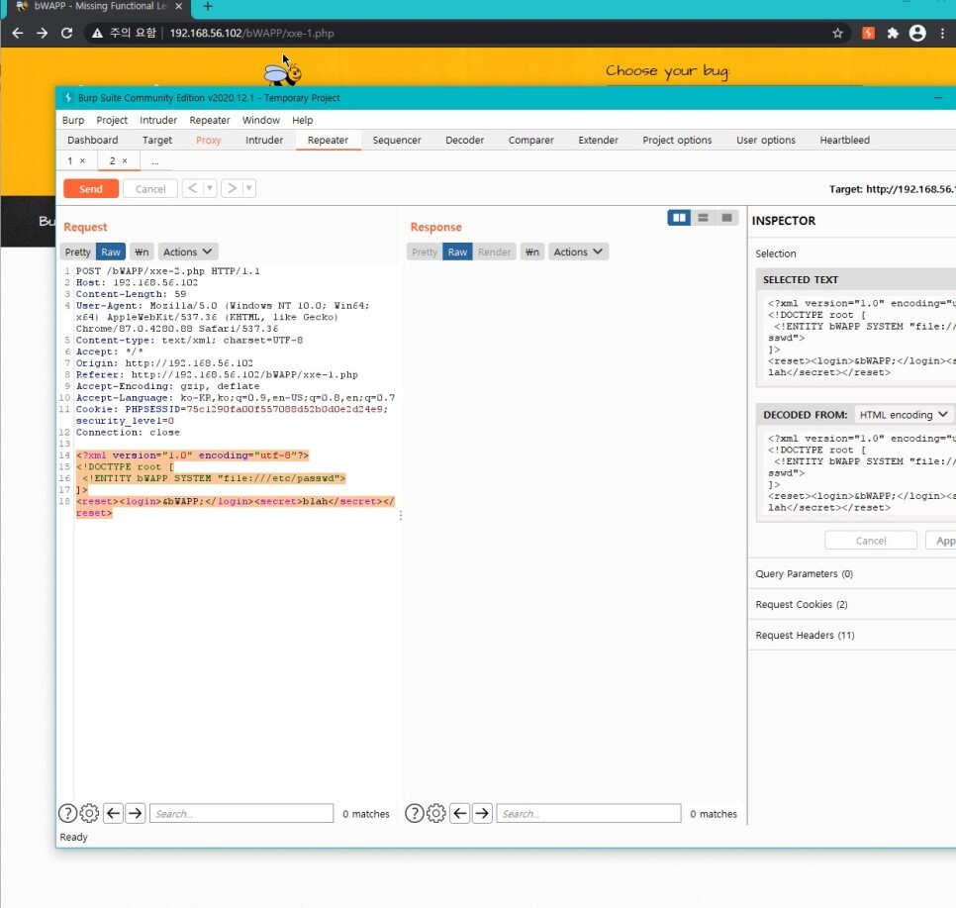Open request search settings gear
This screenshot has width=956, height=908.
[x=89, y=813]
